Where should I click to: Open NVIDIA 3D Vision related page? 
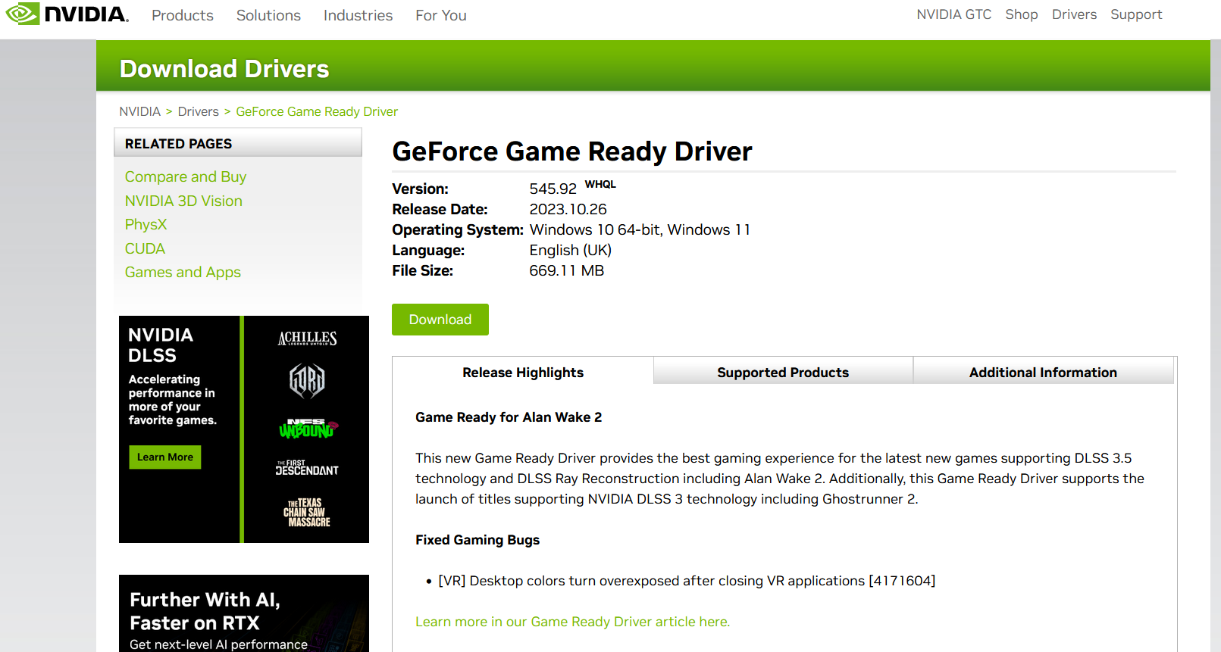point(183,201)
